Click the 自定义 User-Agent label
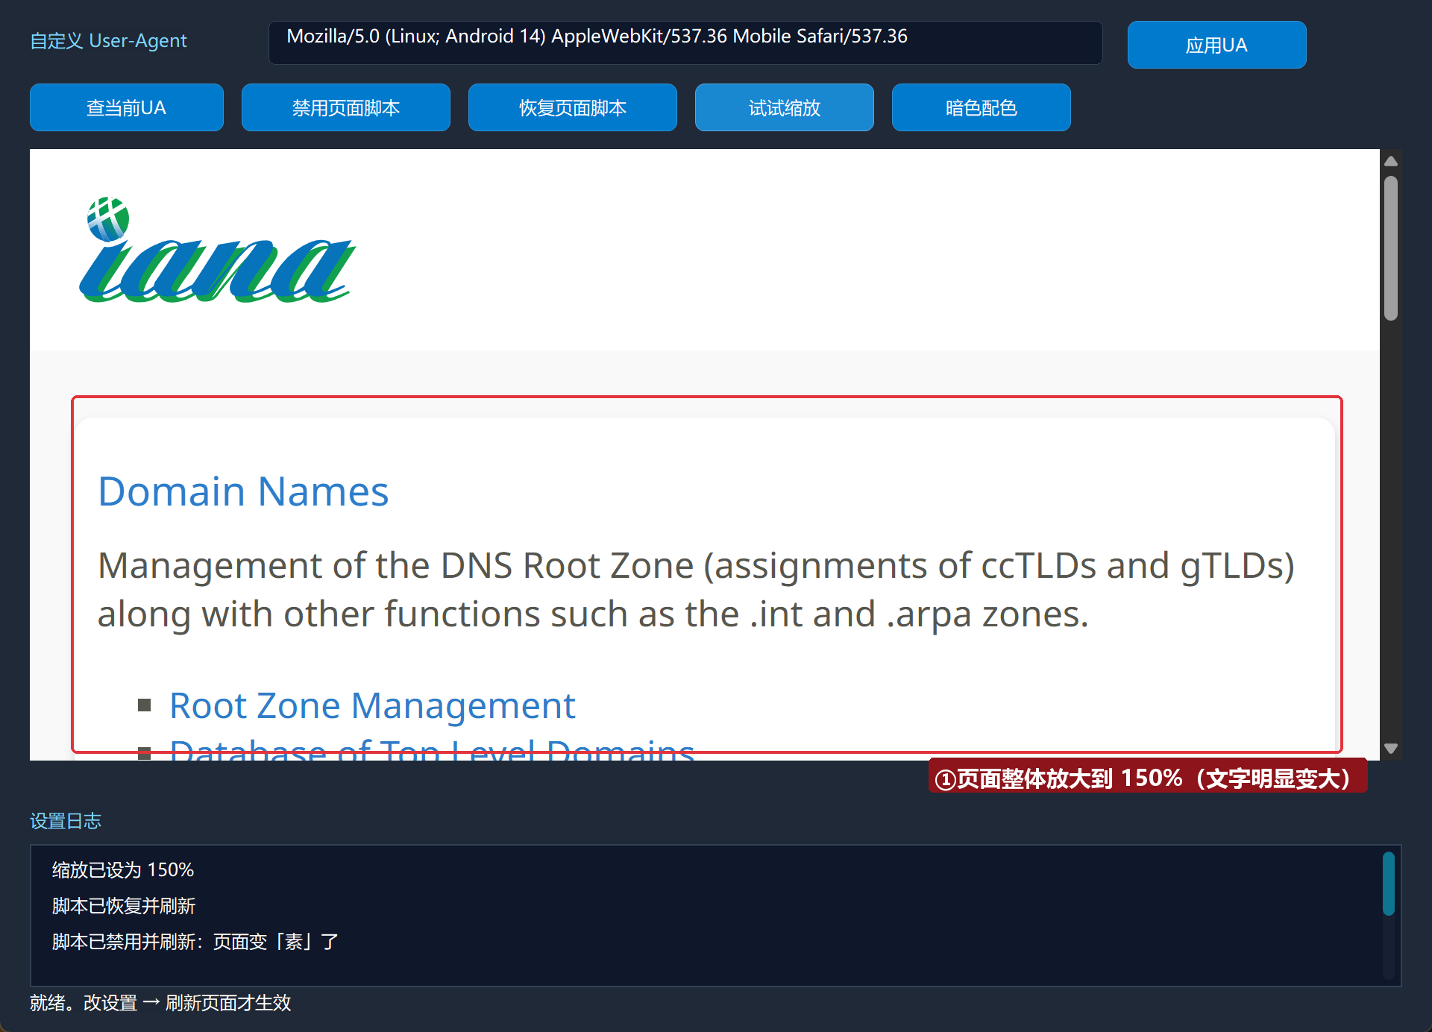The height and width of the screenshot is (1032, 1432). (108, 41)
